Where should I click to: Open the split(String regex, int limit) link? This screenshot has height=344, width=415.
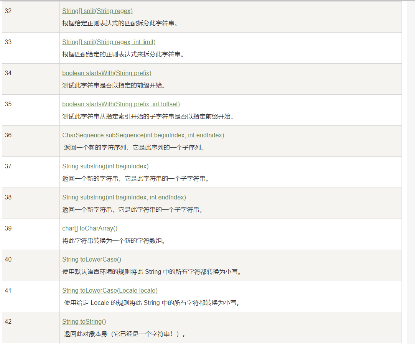(x=109, y=42)
